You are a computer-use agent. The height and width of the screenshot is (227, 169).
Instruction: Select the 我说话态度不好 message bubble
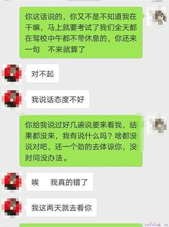(x=58, y=99)
